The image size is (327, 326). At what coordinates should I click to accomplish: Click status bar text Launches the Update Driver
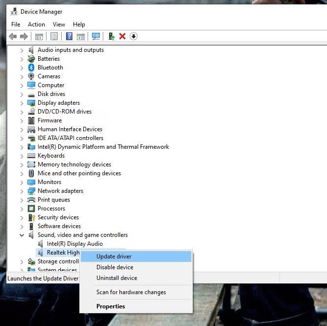point(43,279)
